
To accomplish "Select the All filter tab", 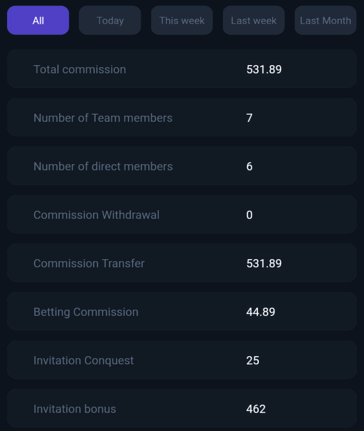I will tap(38, 20).
